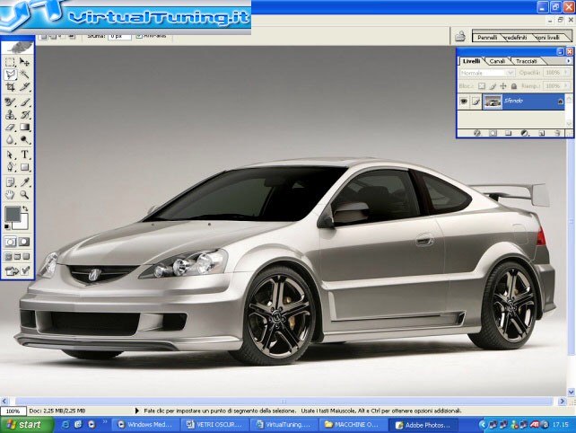Select the Pen tool
This screenshot has height=433, width=576.
pyautogui.click(x=10, y=167)
